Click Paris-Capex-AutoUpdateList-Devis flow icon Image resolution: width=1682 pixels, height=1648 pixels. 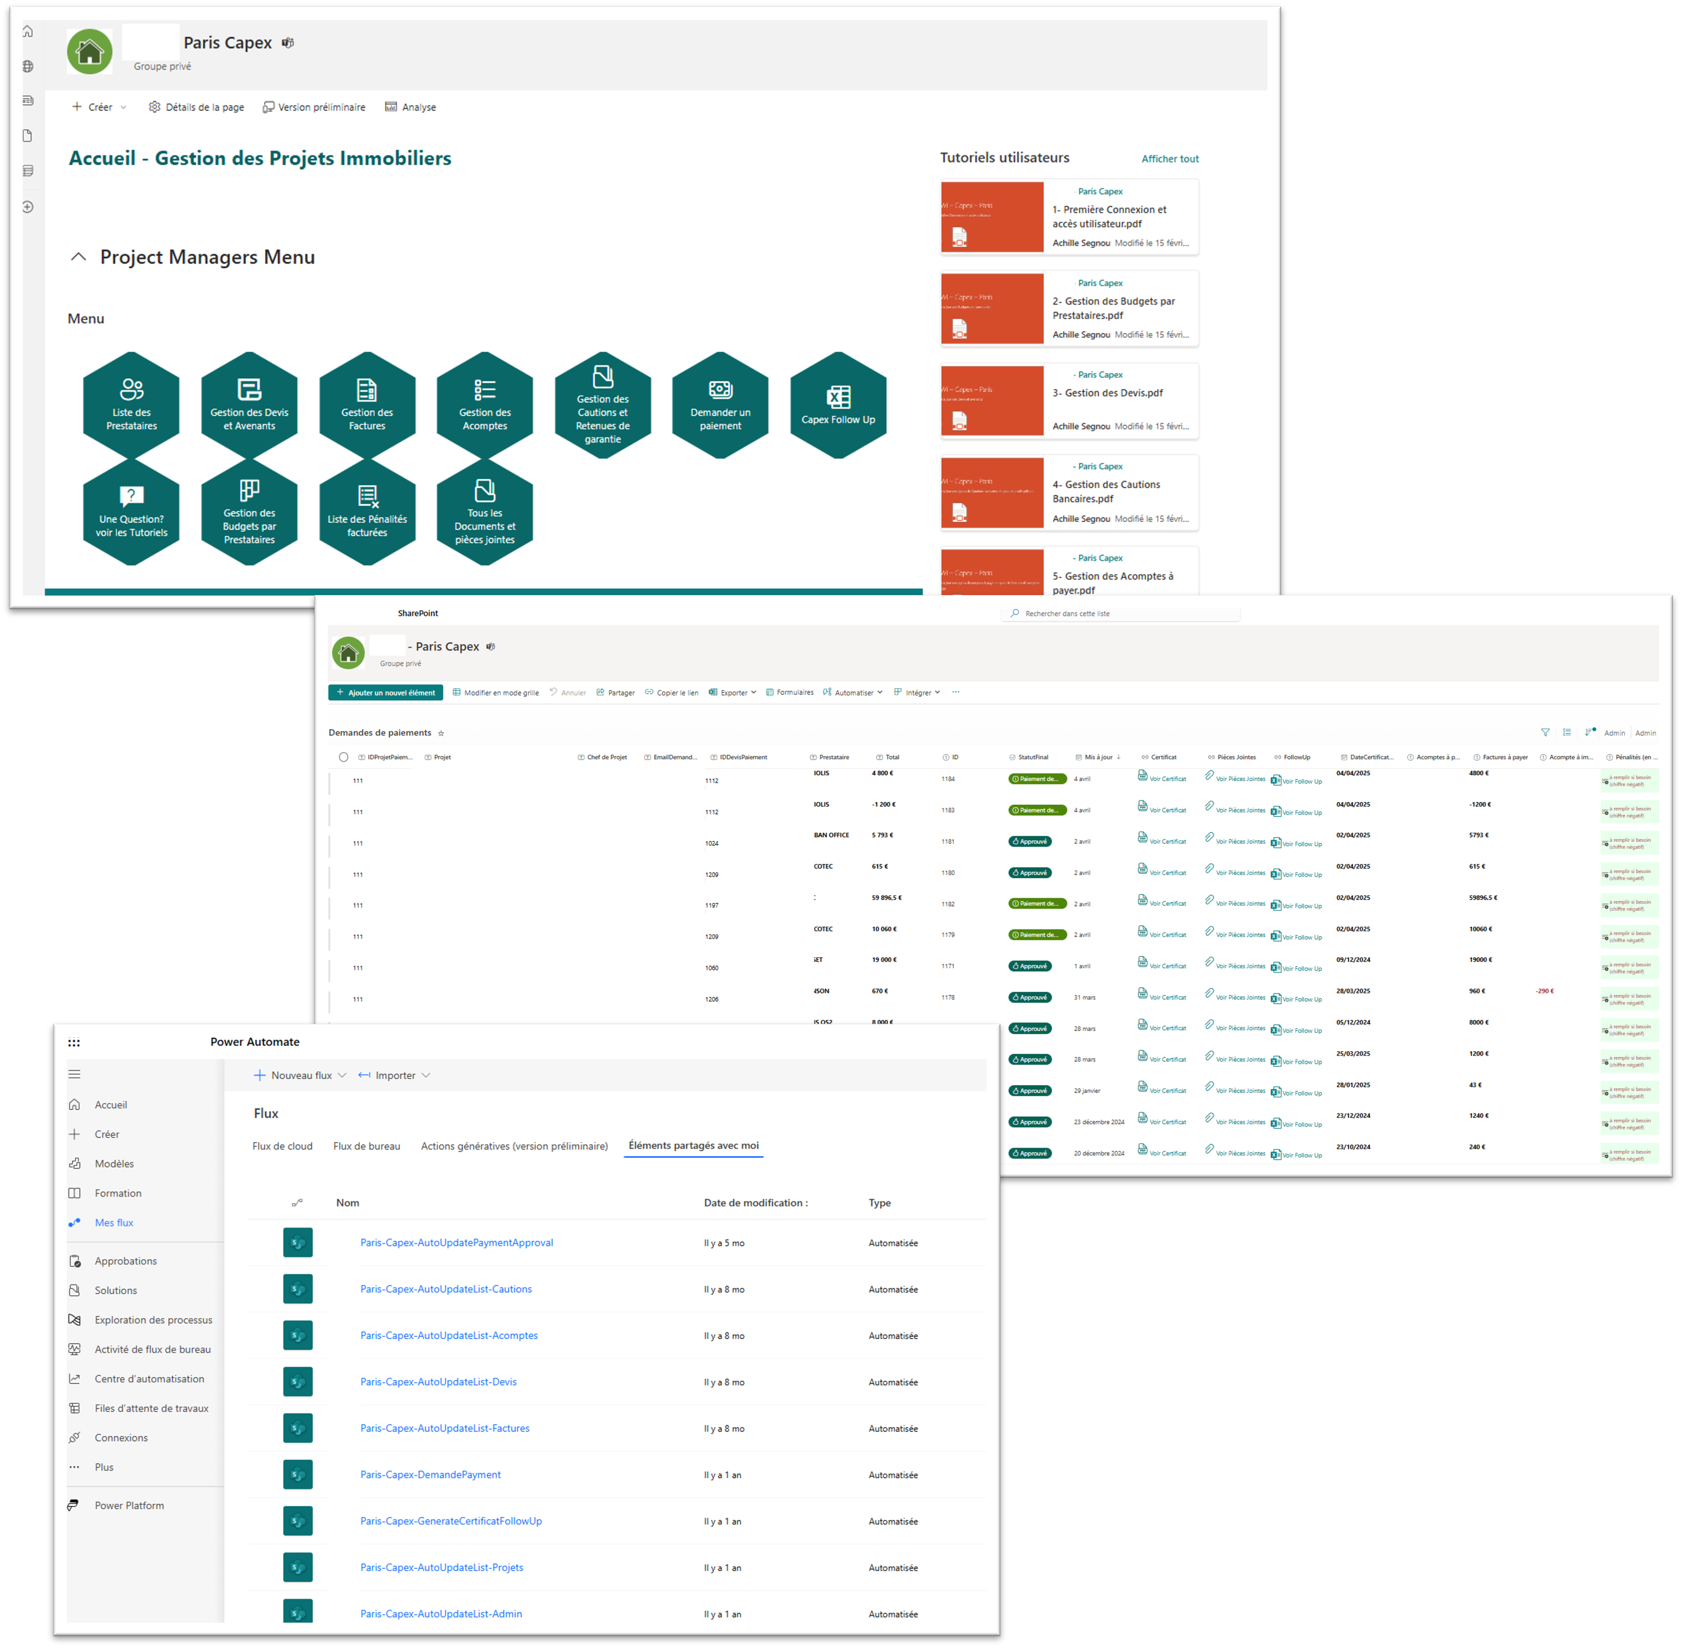[298, 1381]
